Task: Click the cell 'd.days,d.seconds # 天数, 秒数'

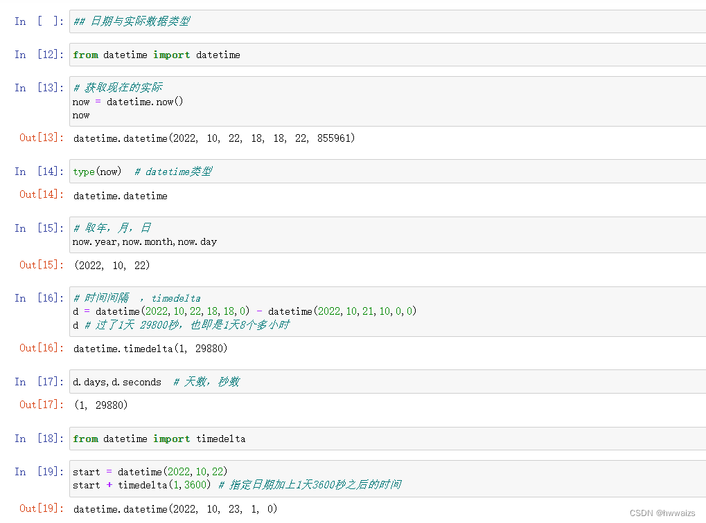Action: coord(388,382)
